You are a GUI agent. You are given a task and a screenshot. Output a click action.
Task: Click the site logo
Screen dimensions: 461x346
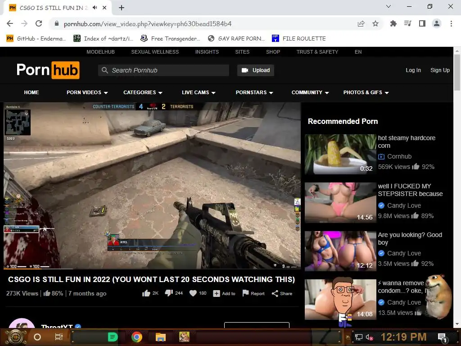pyautogui.click(x=48, y=70)
